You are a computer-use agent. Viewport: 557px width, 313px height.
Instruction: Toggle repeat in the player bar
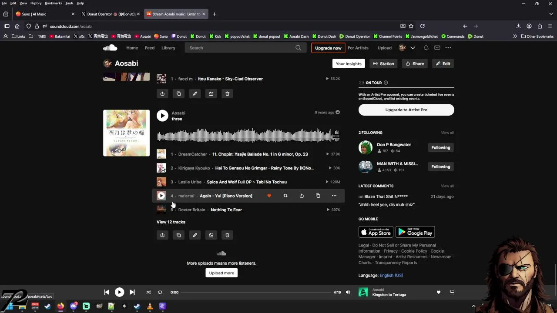[x=160, y=292]
